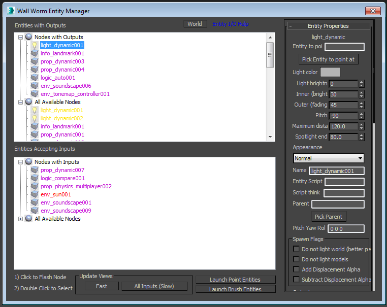Screen dimensions: 387x307
Task: Collapse the Entity Properties rollout
Action: 329,26
